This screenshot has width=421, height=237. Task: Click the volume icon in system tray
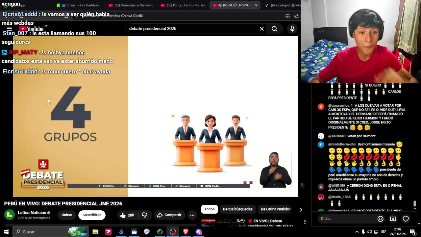(x=369, y=232)
